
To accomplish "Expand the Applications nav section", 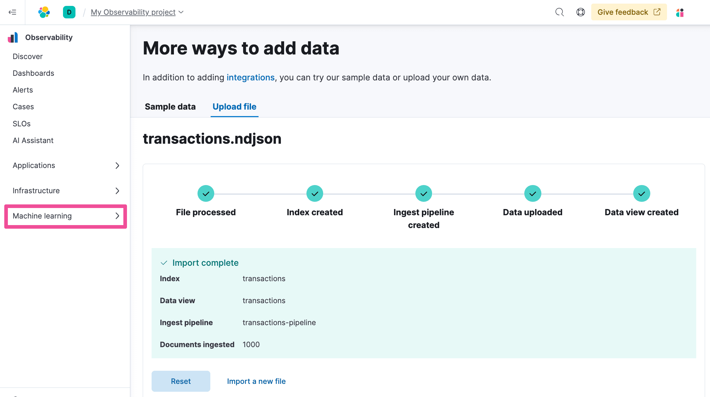I will 66,165.
